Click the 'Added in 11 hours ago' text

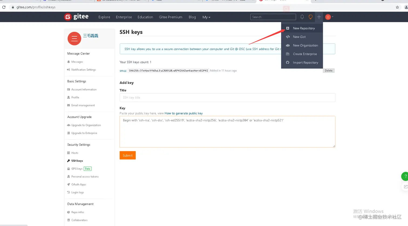point(223,70)
